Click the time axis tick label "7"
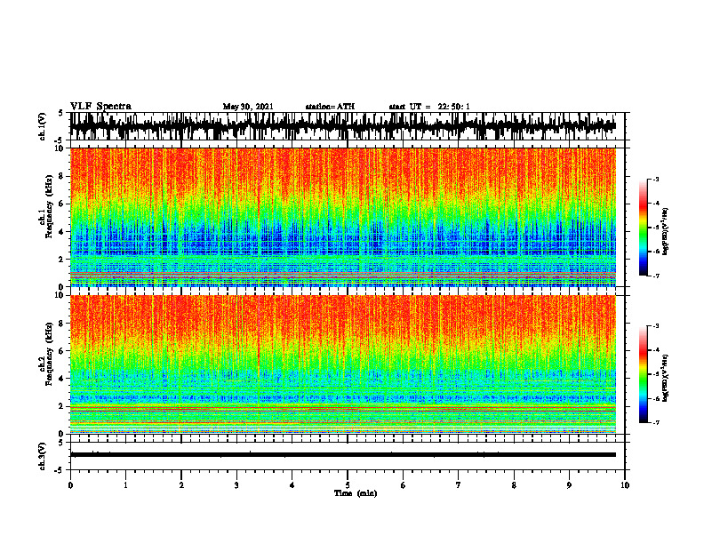The height and width of the screenshot is (544, 704). point(459,485)
